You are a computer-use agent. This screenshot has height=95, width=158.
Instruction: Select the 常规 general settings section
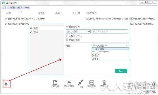tap(47, 28)
